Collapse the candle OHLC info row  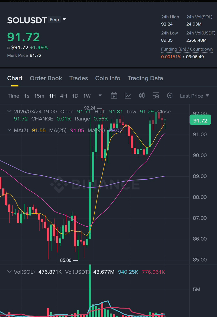tap(9, 111)
